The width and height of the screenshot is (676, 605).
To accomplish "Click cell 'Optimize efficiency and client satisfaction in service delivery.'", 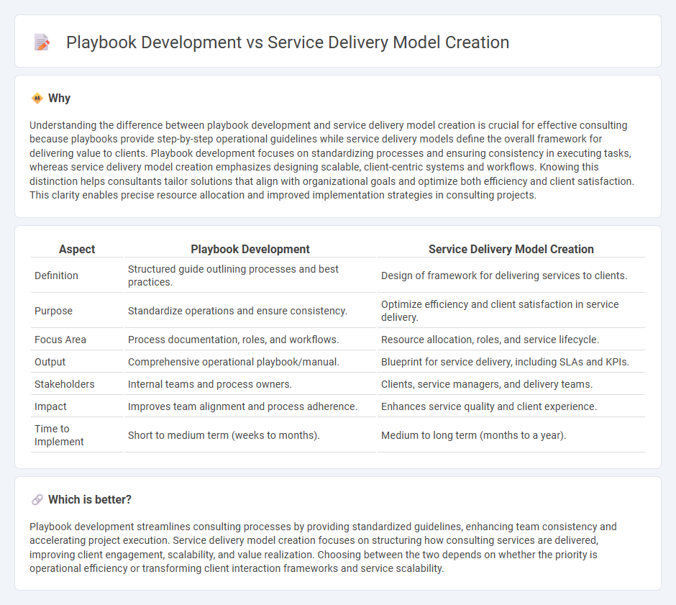I will (x=511, y=311).
